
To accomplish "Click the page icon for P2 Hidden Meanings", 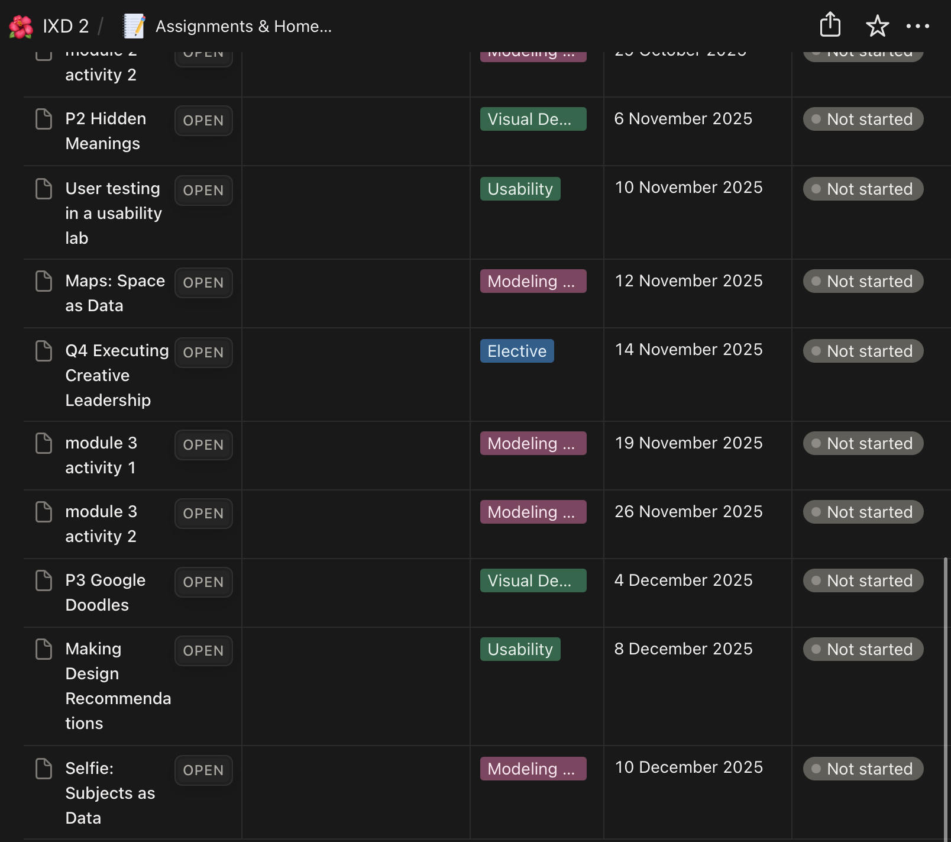I will pyautogui.click(x=44, y=119).
